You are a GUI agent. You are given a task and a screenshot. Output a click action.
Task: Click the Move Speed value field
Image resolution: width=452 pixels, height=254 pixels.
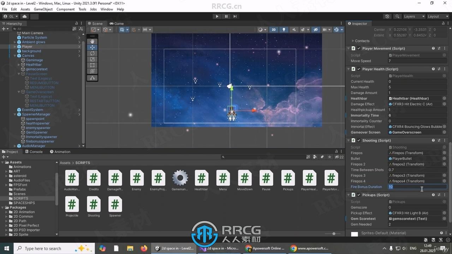pos(417,61)
